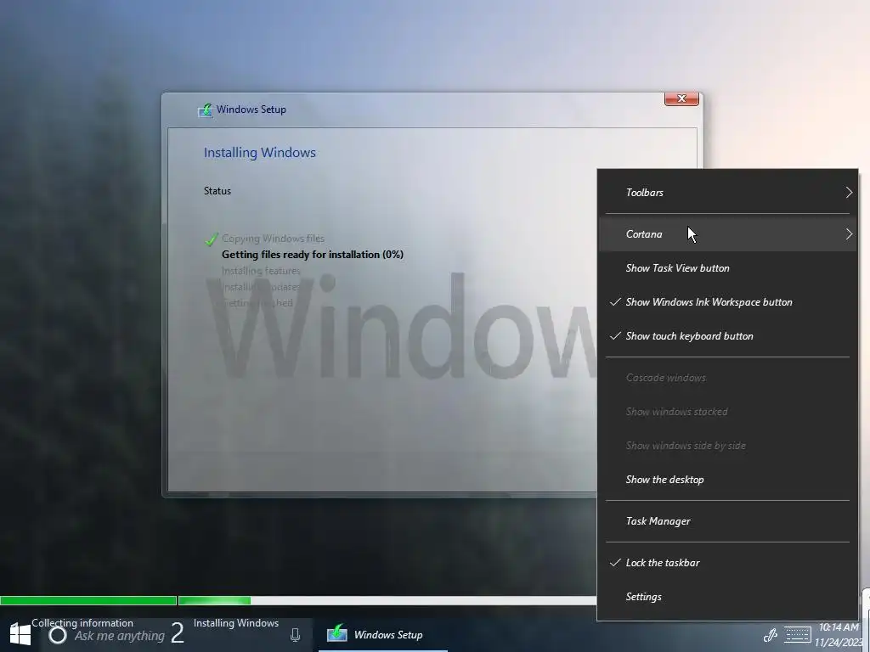Click the Windows Setup taskbar icon
870x652 pixels.
336,633
